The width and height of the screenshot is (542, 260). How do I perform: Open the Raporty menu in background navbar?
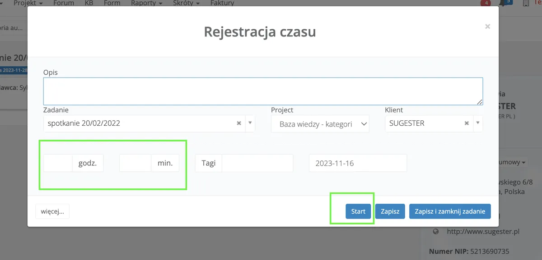(x=146, y=3)
